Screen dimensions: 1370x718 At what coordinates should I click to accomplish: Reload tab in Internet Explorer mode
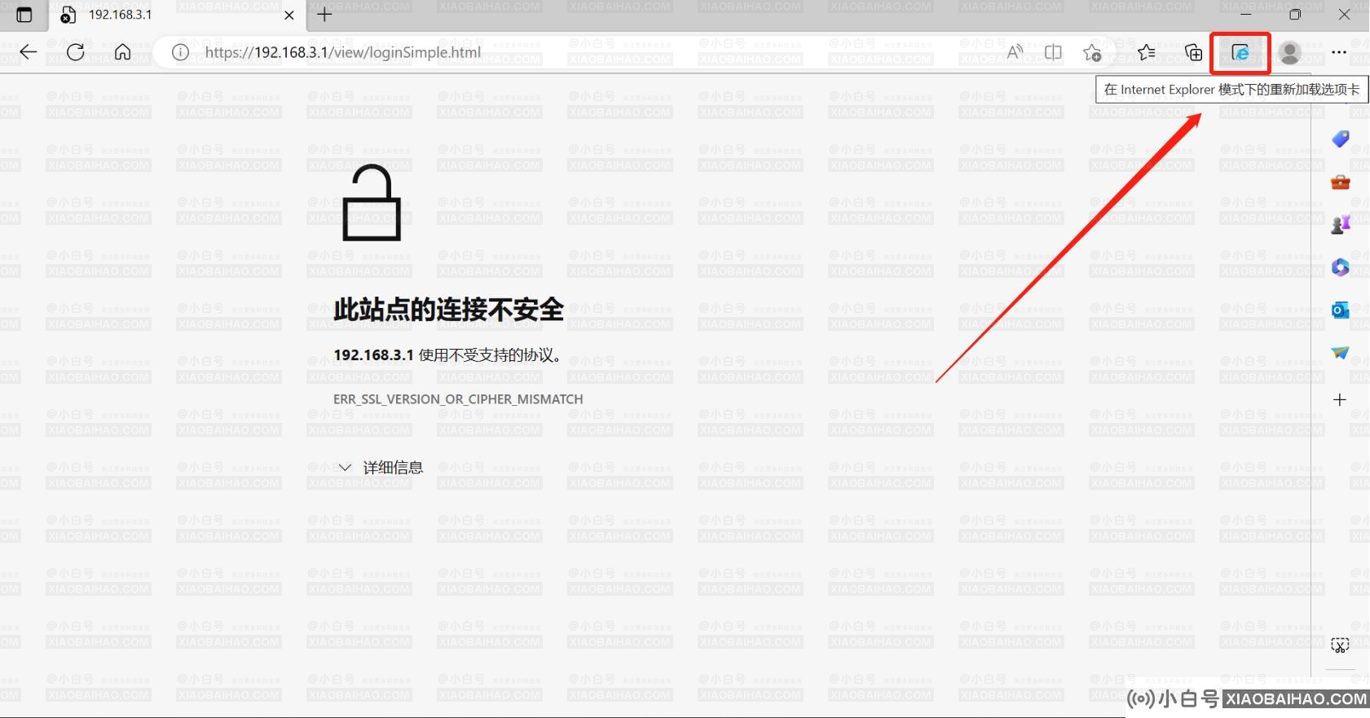(x=1240, y=53)
